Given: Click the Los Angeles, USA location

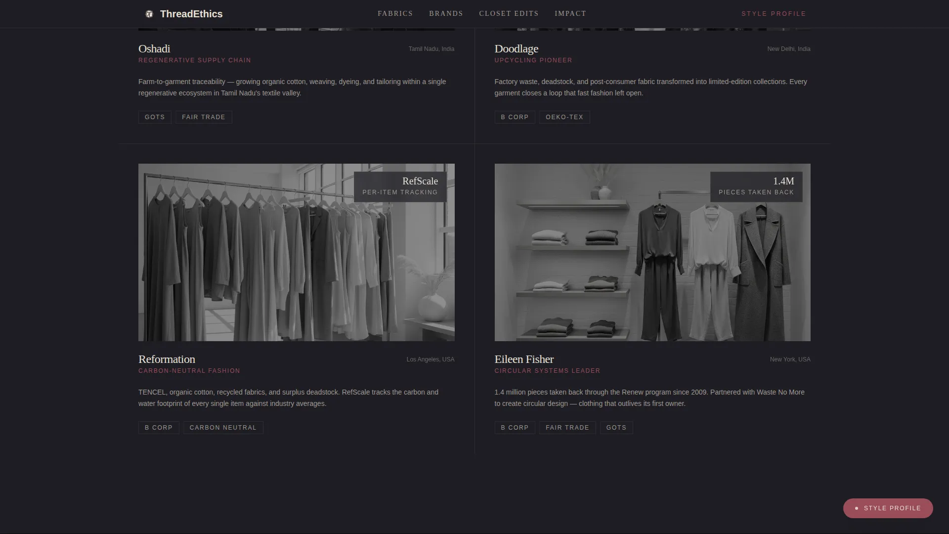Looking at the screenshot, I should point(431,359).
